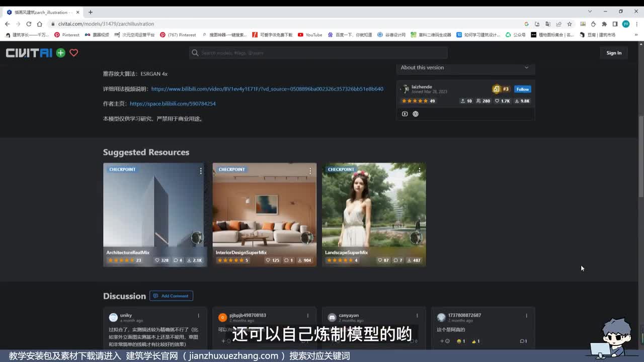Open laizhende's globe website icon

click(416, 114)
